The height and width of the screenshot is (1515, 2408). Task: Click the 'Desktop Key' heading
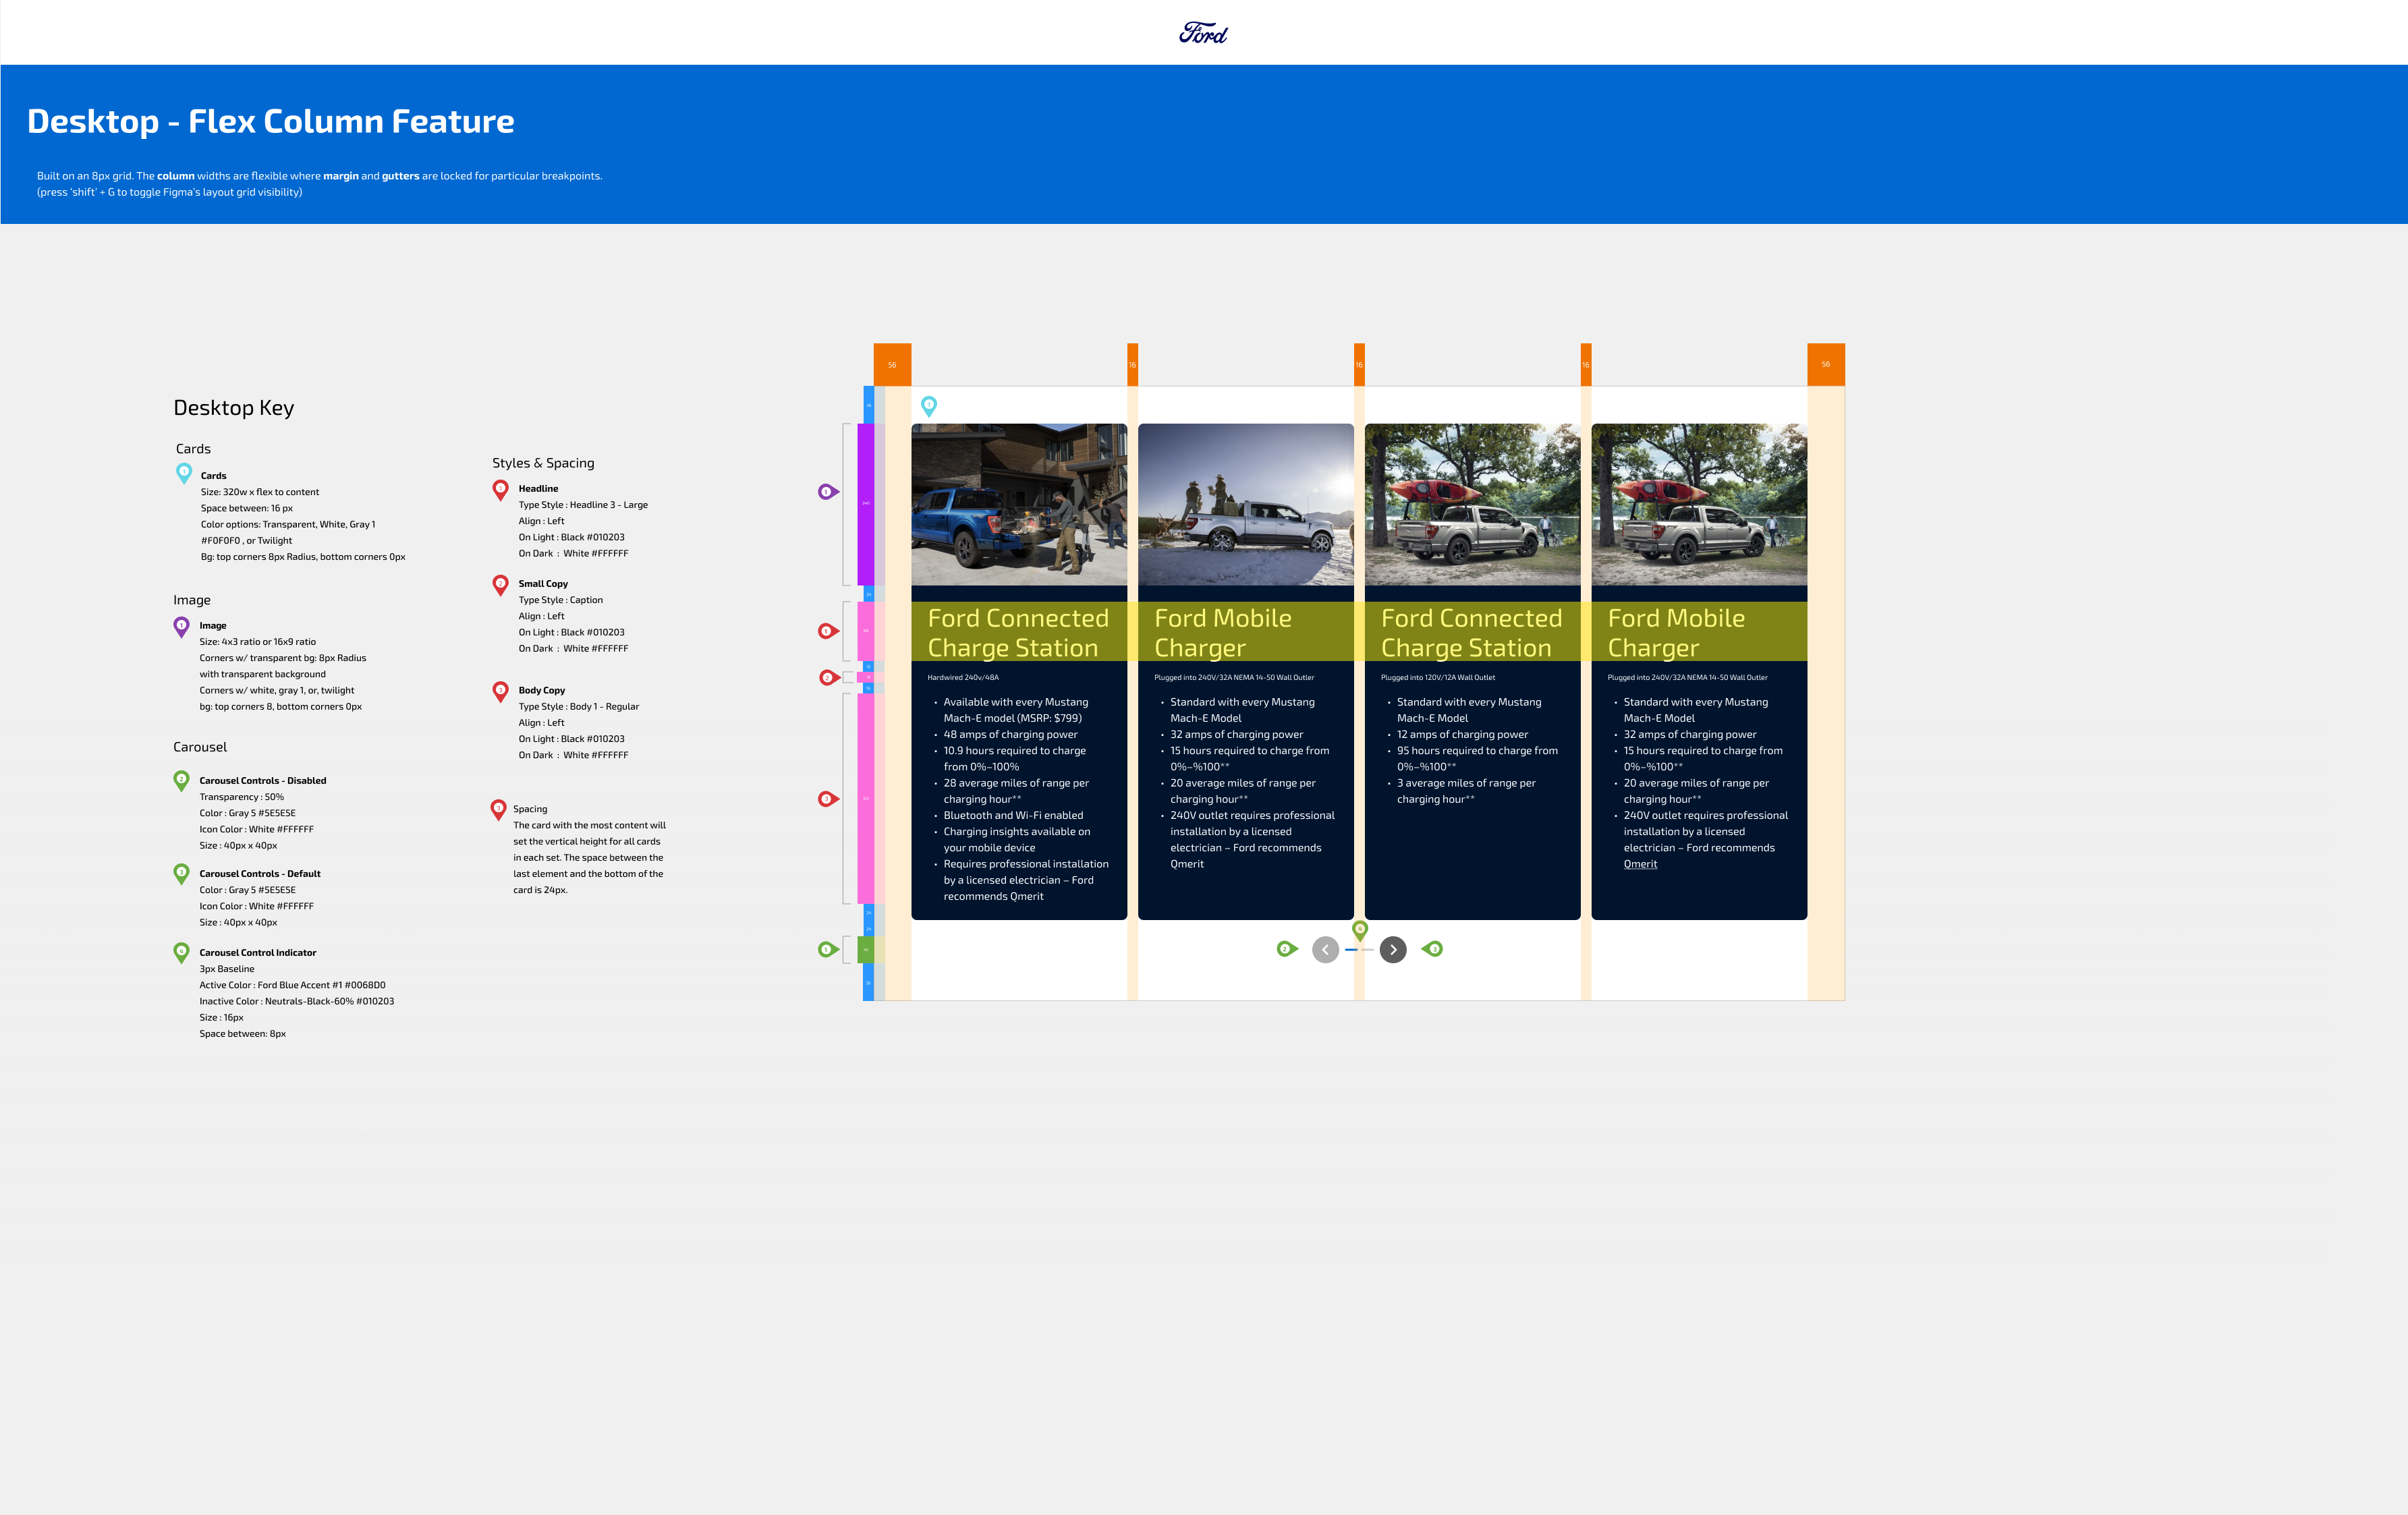(x=234, y=408)
